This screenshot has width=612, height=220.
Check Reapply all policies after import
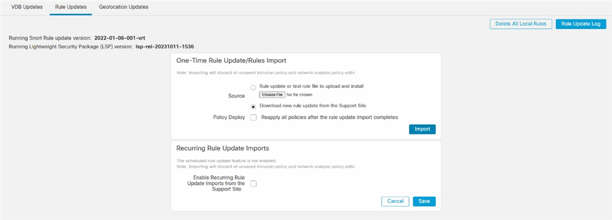pyautogui.click(x=253, y=117)
